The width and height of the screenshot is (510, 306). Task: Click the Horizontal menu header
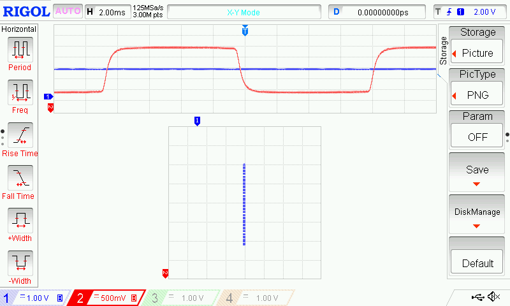(x=19, y=29)
